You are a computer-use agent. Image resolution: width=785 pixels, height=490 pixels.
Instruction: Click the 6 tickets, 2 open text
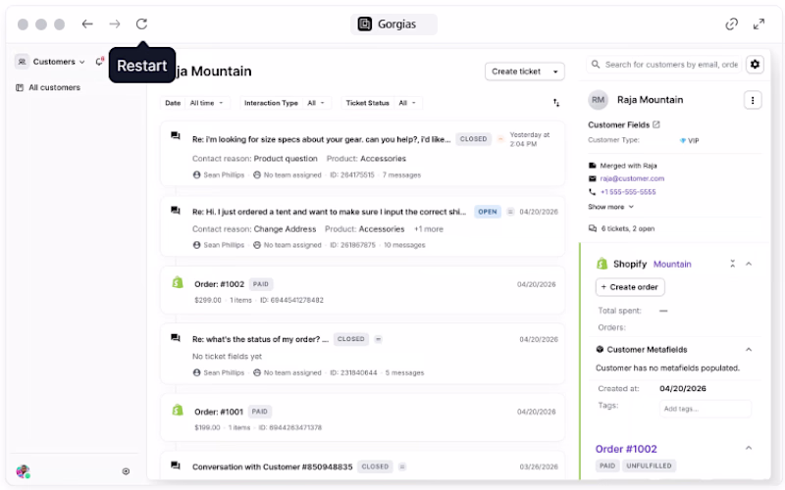[x=628, y=228]
